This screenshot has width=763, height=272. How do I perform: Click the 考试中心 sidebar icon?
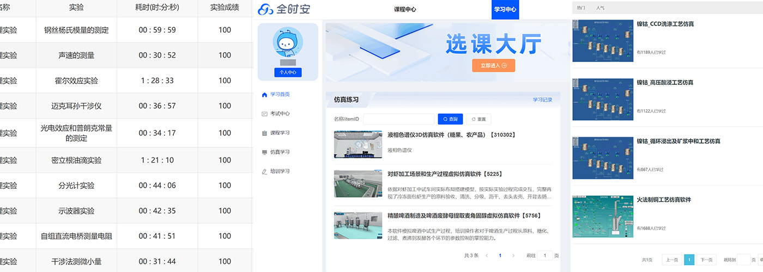coord(265,114)
